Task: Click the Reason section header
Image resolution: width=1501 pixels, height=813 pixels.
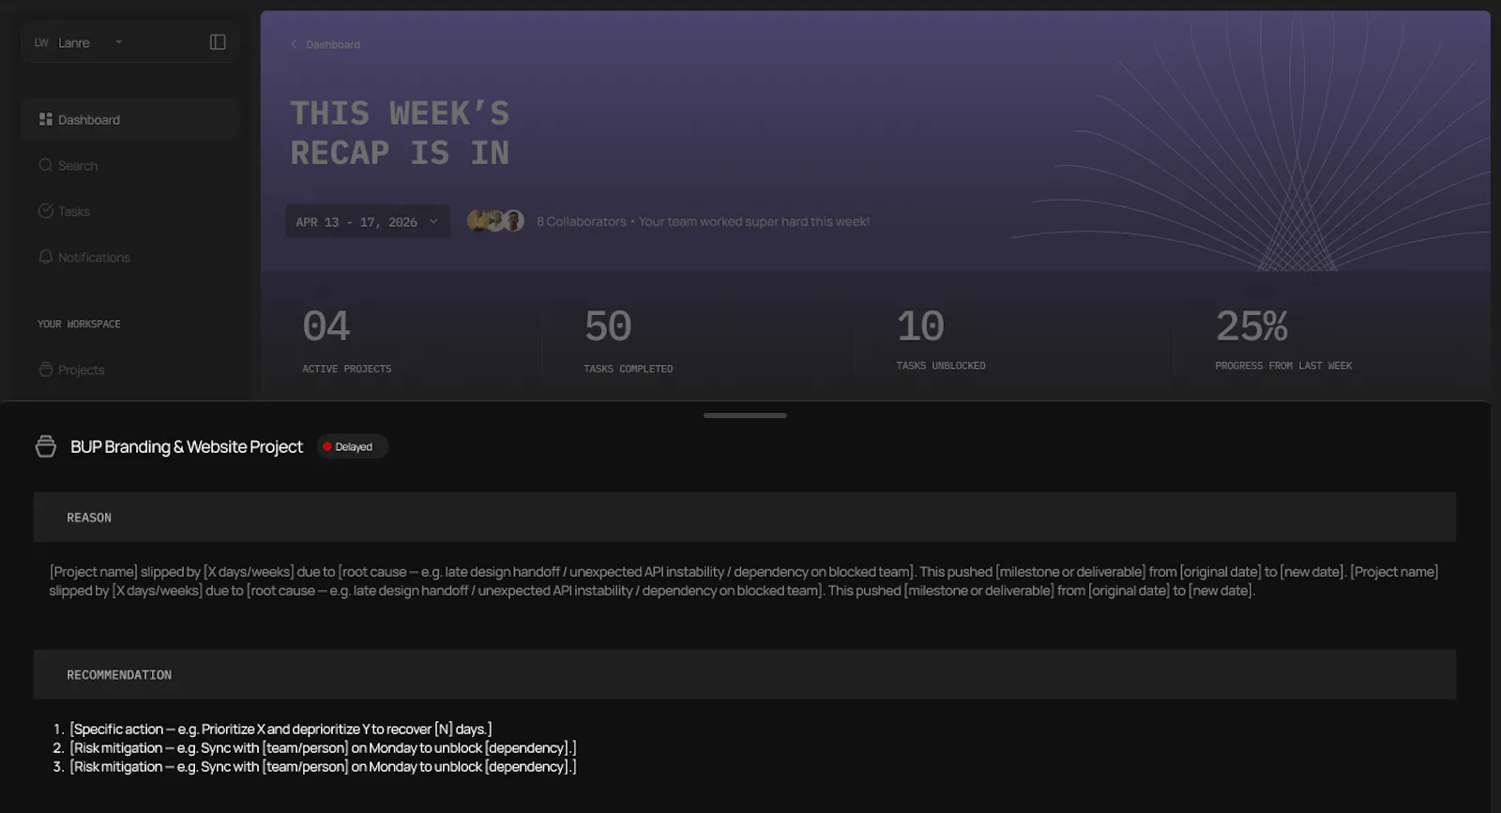Action: click(x=745, y=517)
